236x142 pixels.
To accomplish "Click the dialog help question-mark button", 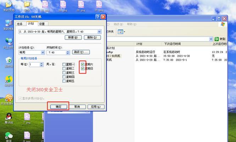I will (x=98, y=17).
